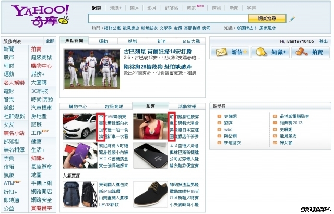Open search ranking entry 婦女節
334x214 pixels.
point(286,143)
